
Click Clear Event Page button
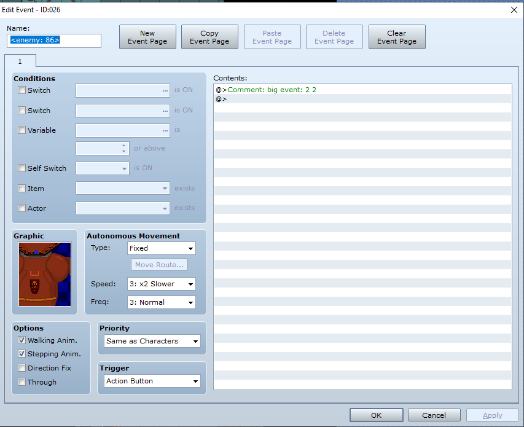397,37
